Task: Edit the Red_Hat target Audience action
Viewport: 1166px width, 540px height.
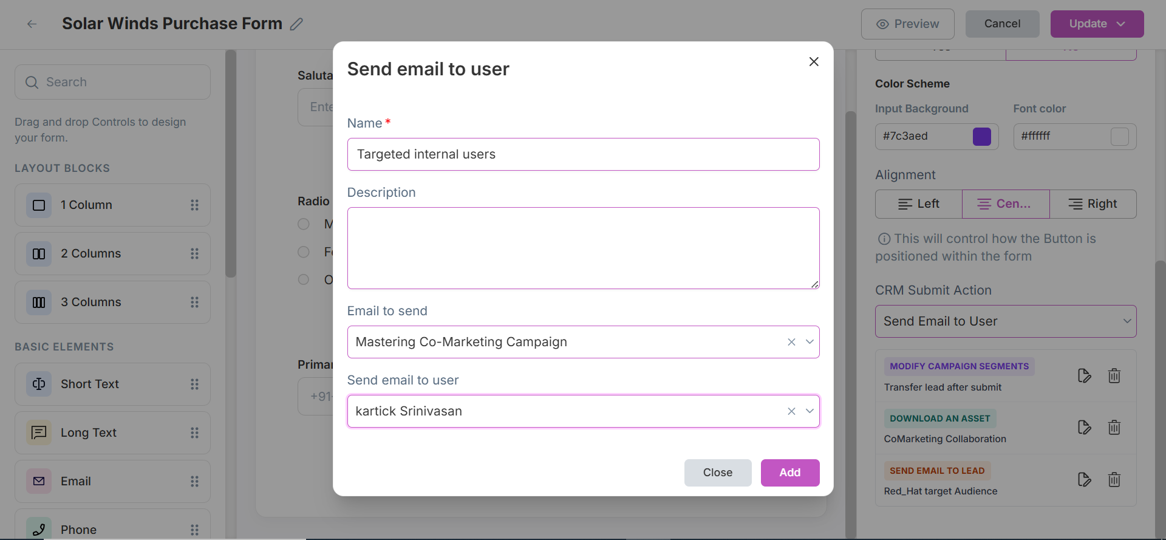Action: (x=1084, y=480)
